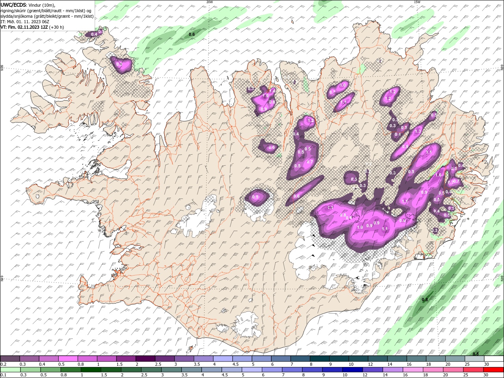The width and height of the screenshot is (504, 378).
Task: Click the 1.9 snowfall value on the map
Action: click(x=265, y=96)
